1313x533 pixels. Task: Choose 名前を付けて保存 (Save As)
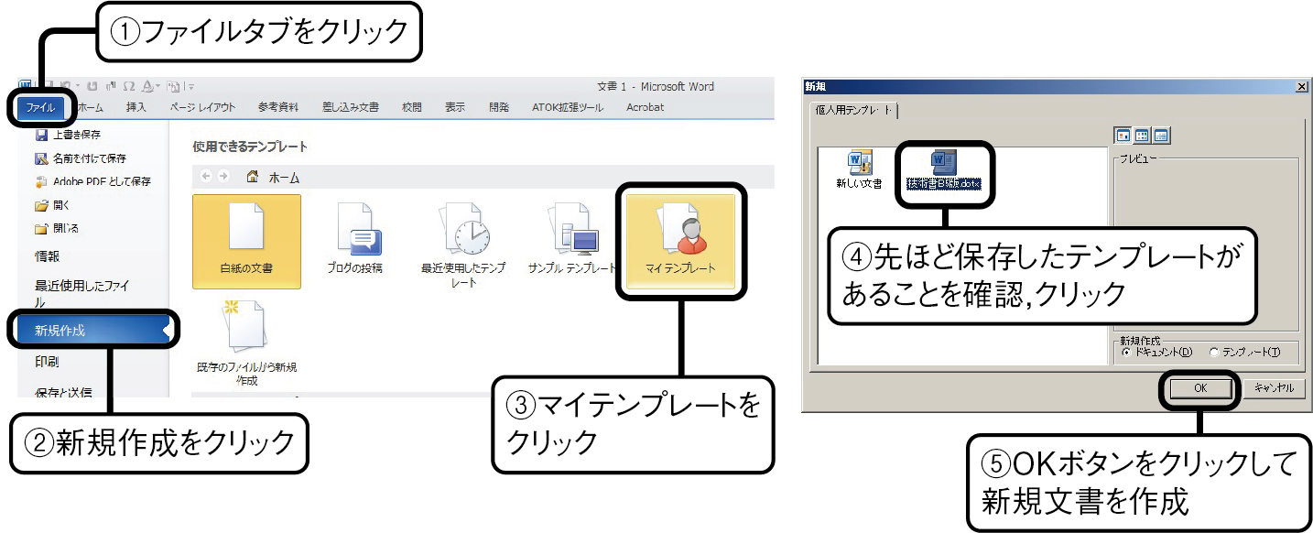coord(81,158)
